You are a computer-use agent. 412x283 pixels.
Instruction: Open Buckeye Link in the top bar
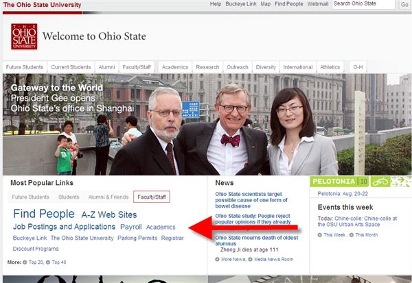(241, 4)
